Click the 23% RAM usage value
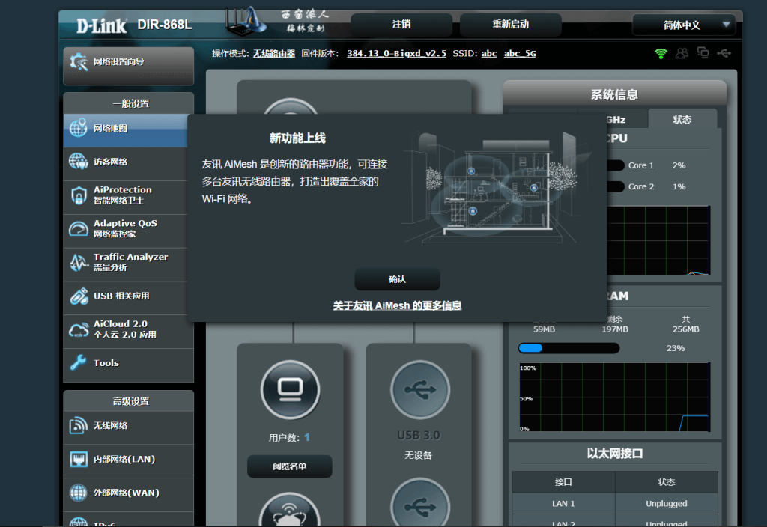The height and width of the screenshot is (527, 767). click(676, 348)
